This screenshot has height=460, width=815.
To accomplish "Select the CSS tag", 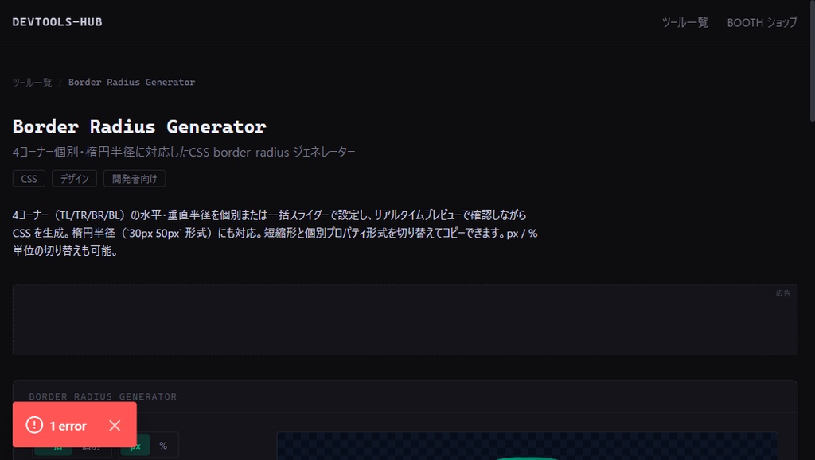I will (x=29, y=179).
